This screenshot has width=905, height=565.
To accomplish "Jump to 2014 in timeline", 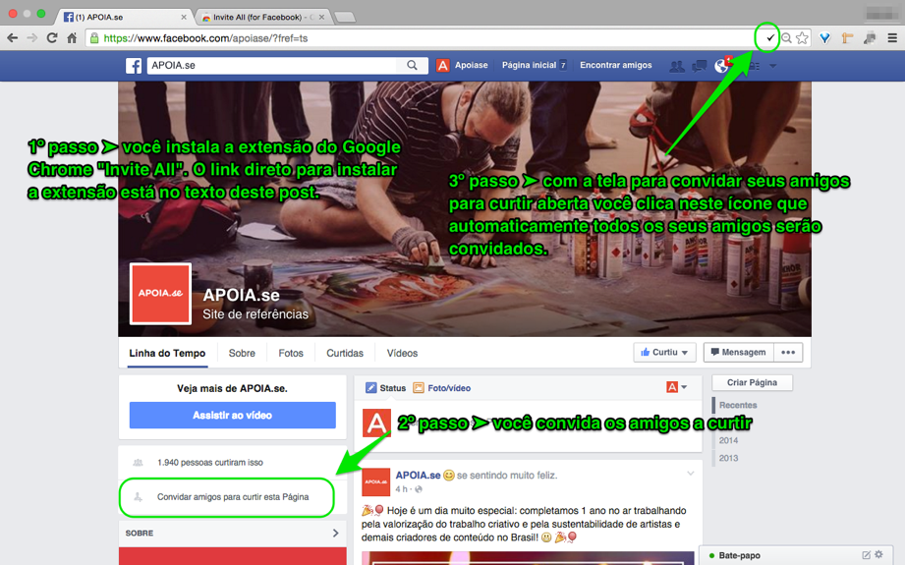I will pos(728,440).
